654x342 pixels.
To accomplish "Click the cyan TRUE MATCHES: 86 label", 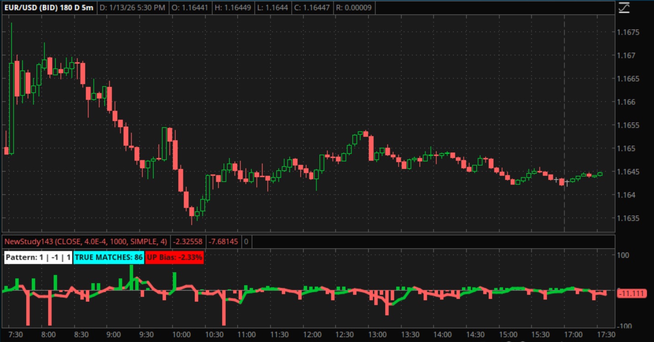I will (109, 258).
